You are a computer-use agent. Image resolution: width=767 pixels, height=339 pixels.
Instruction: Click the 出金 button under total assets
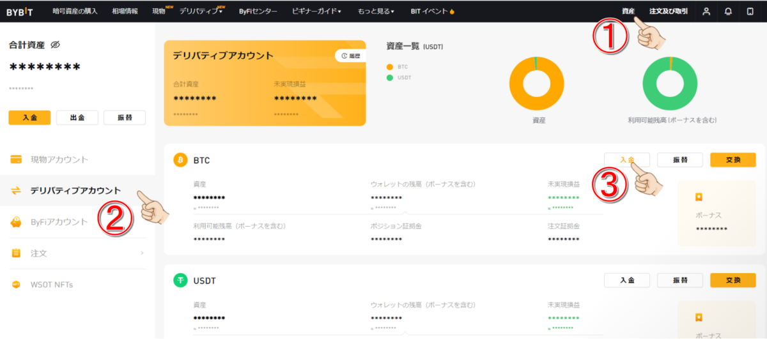(x=77, y=117)
